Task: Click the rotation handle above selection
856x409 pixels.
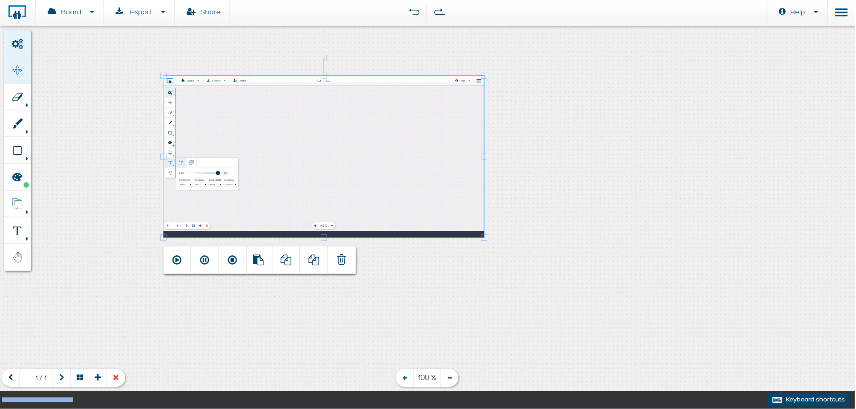Action: point(324,58)
